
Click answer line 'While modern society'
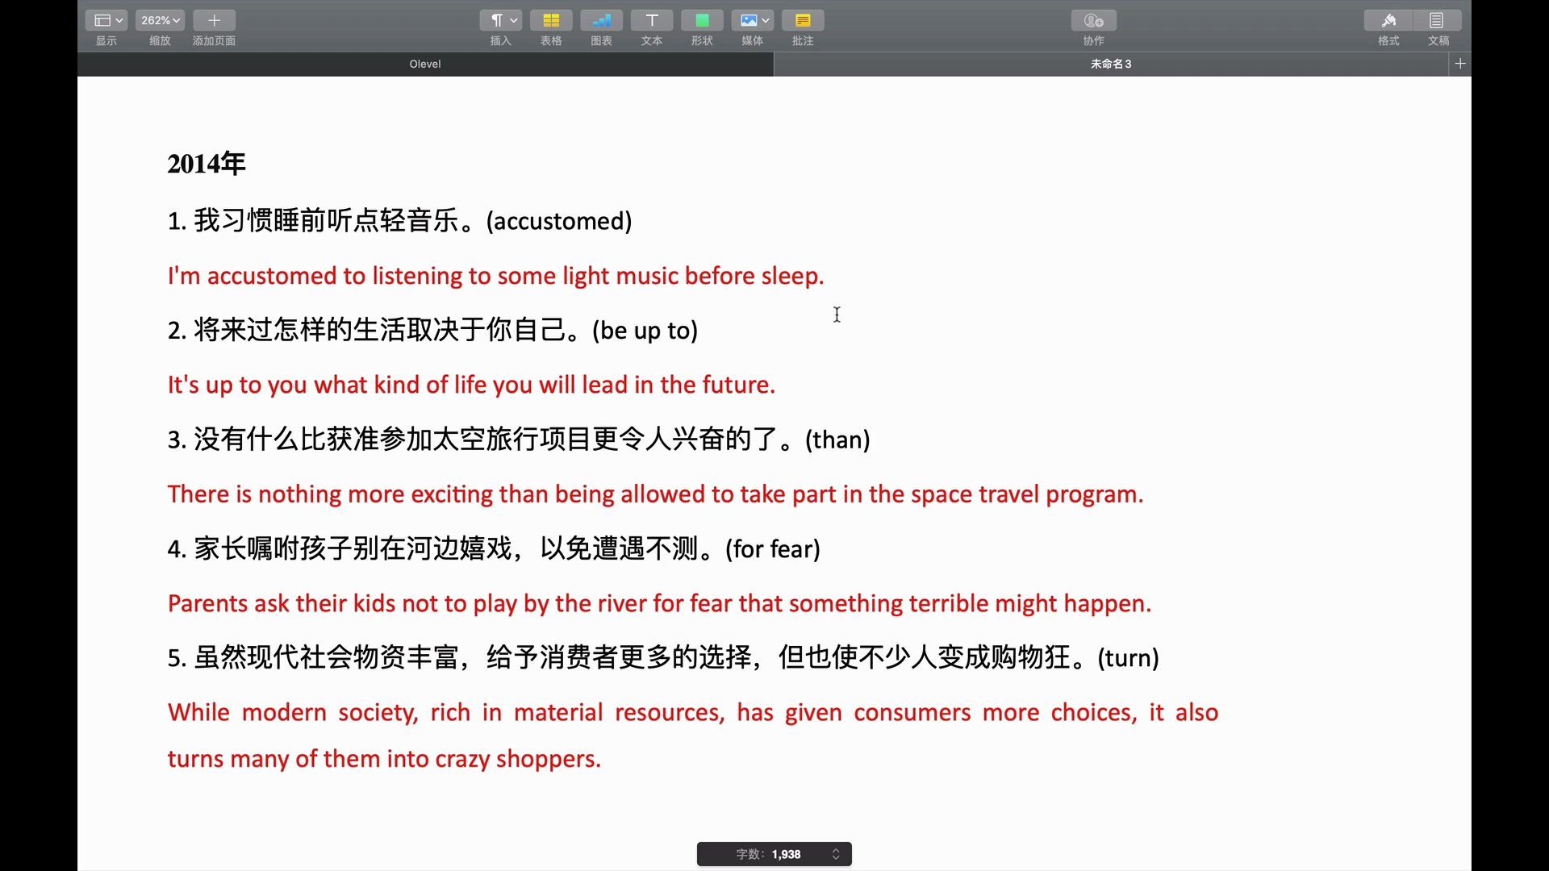[693, 713]
